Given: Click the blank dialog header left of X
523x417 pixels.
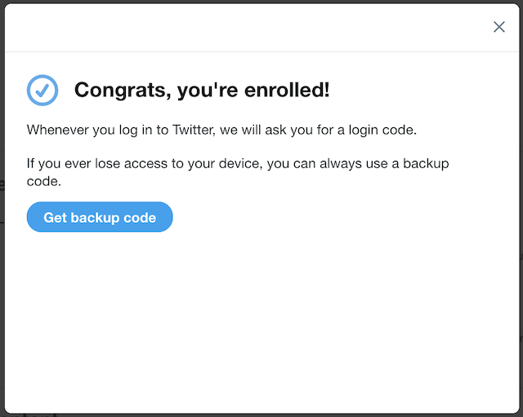Looking at the screenshot, I should [x=245, y=27].
